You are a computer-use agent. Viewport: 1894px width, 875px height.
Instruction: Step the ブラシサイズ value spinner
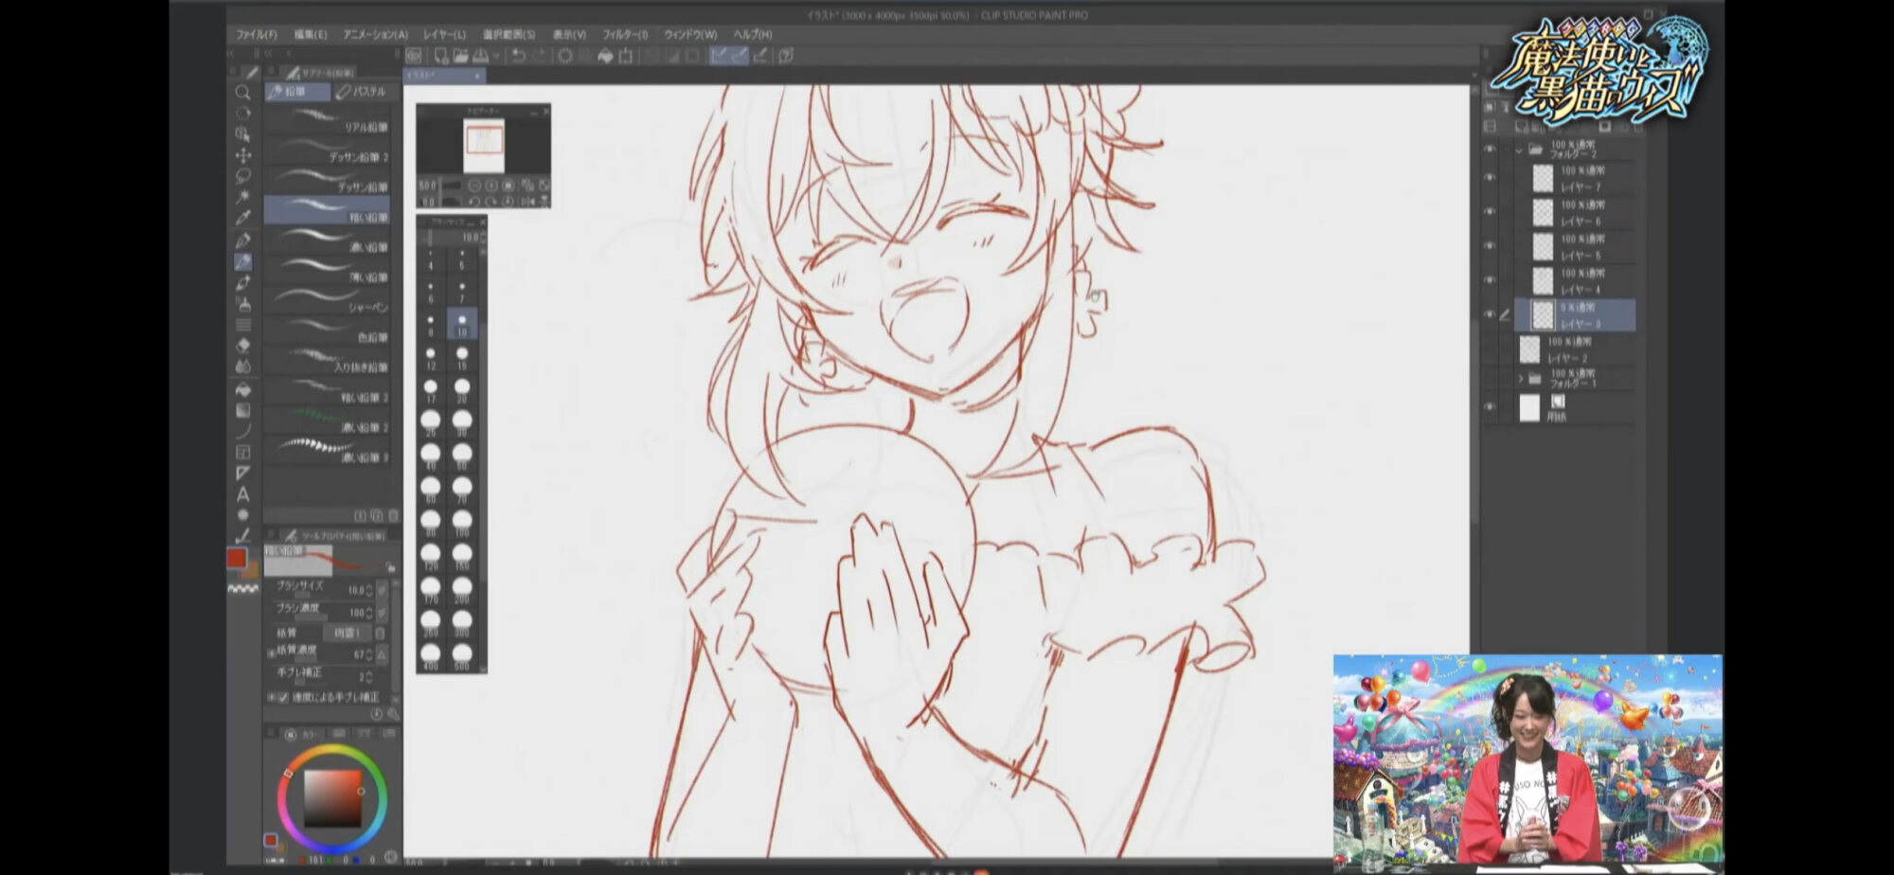369,589
